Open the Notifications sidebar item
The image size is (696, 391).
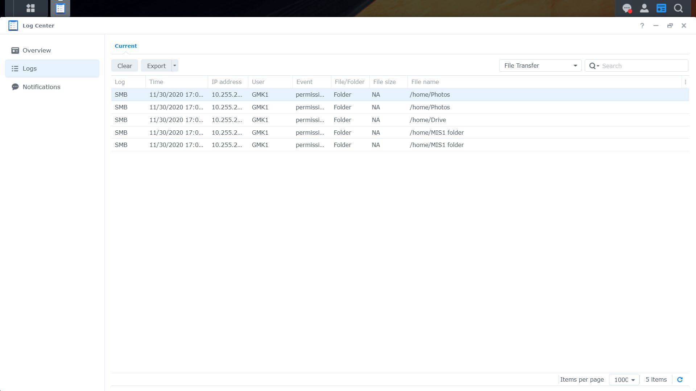(x=41, y=87)
